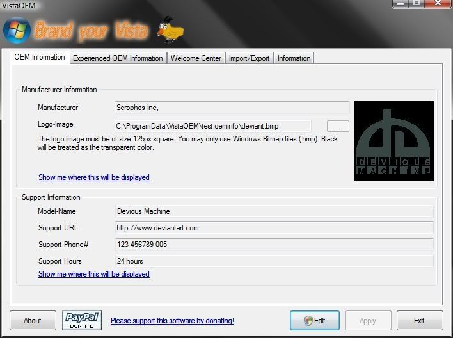Screen dimensions: 453x338
Task: Follow the donation support link
Action: (x=172, y=321)
